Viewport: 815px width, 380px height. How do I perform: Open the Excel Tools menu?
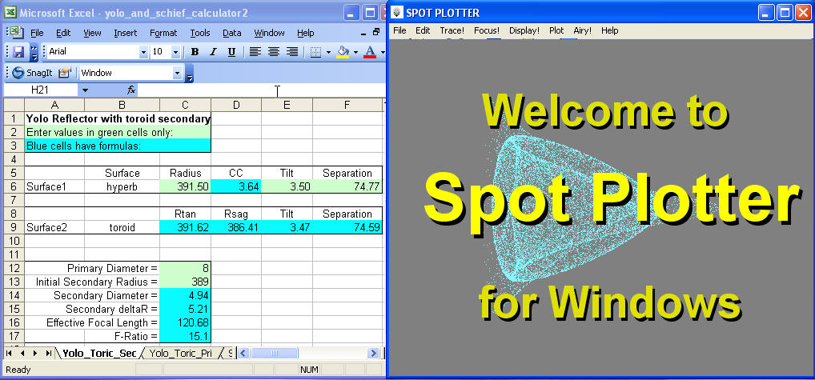[199, 33]
